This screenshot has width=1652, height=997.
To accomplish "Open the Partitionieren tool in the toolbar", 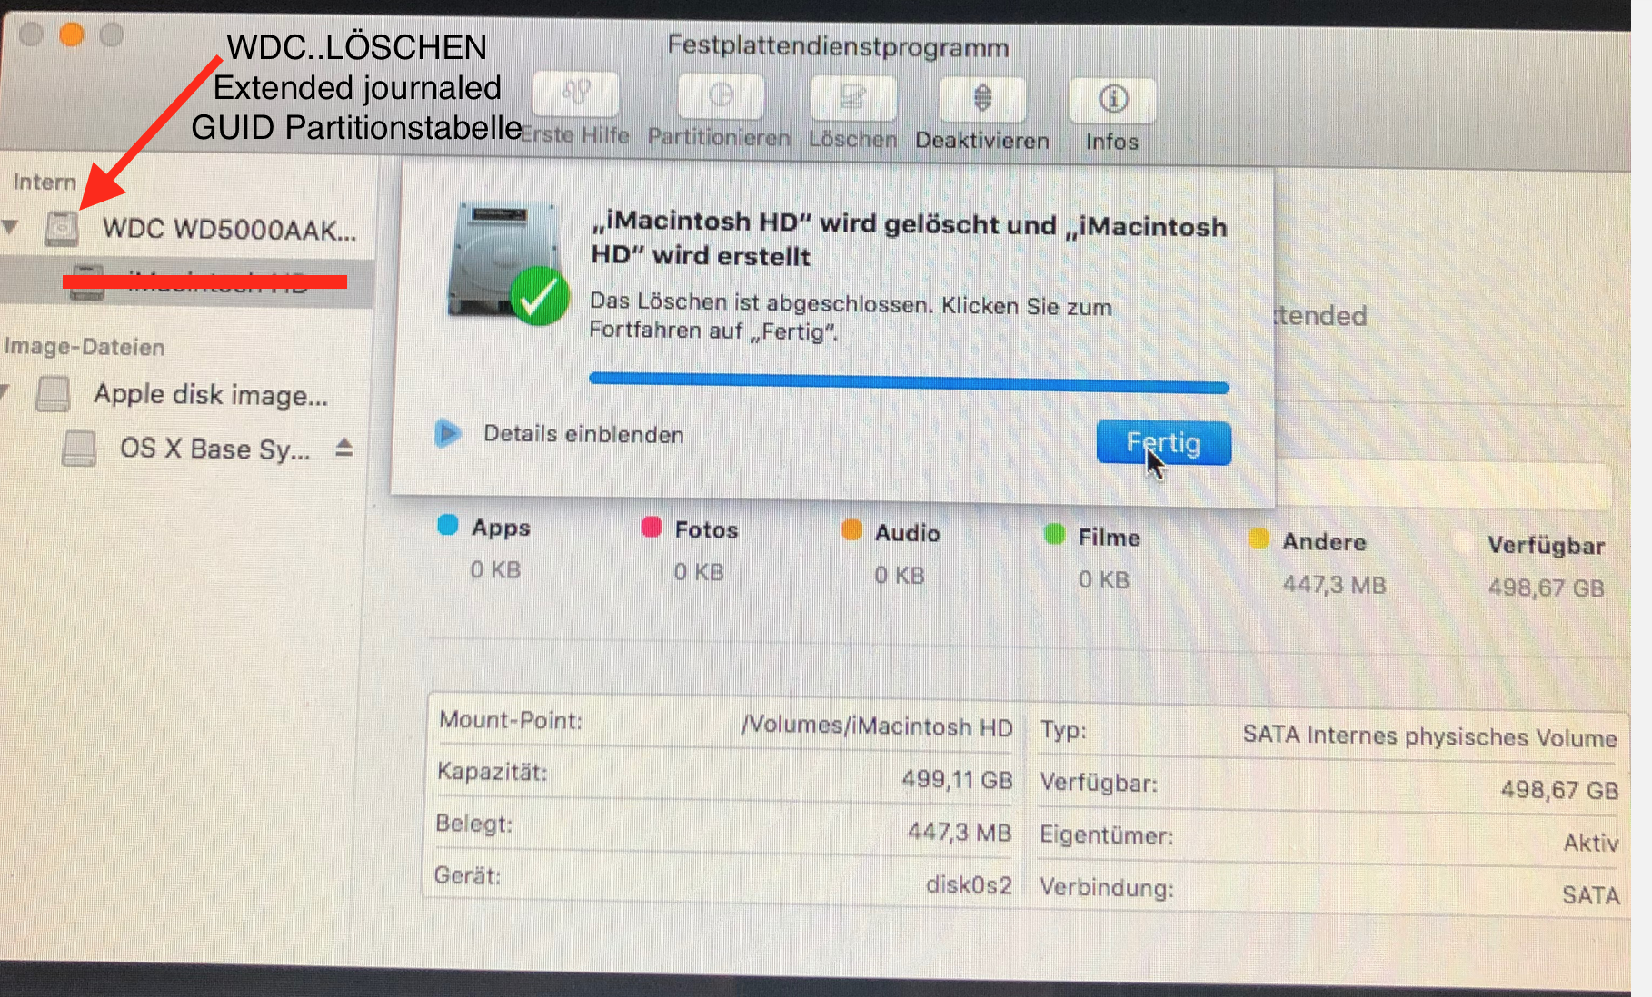I will [x=721, y=96].
